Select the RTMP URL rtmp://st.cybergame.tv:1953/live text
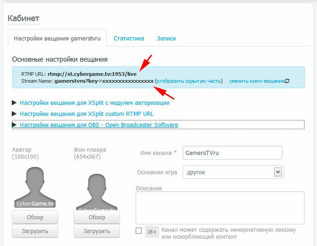This screenshot has height=246, width=317. (x=92, y=74)
